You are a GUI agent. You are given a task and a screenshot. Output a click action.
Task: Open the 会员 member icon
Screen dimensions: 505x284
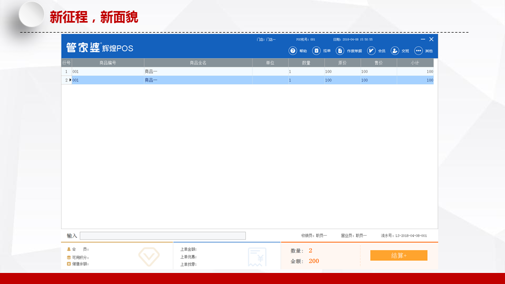click(371, 51)
